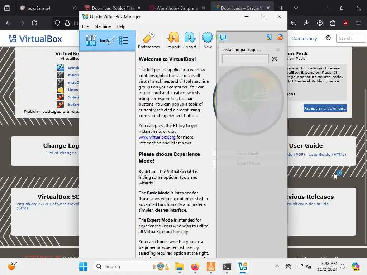Open VirtualBox older builds link

(308, 204)
